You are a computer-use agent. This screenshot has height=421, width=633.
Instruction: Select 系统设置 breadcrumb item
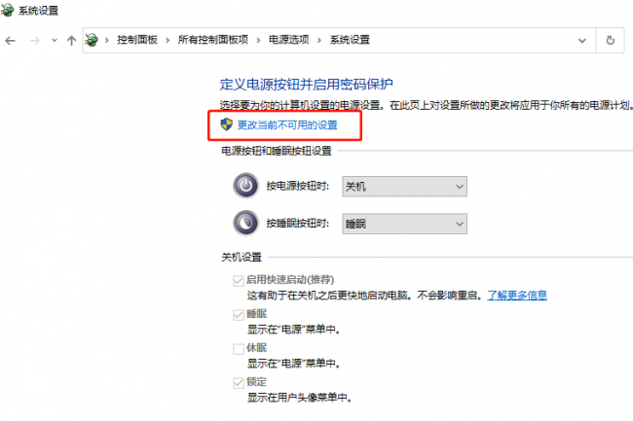click(350, 40)
